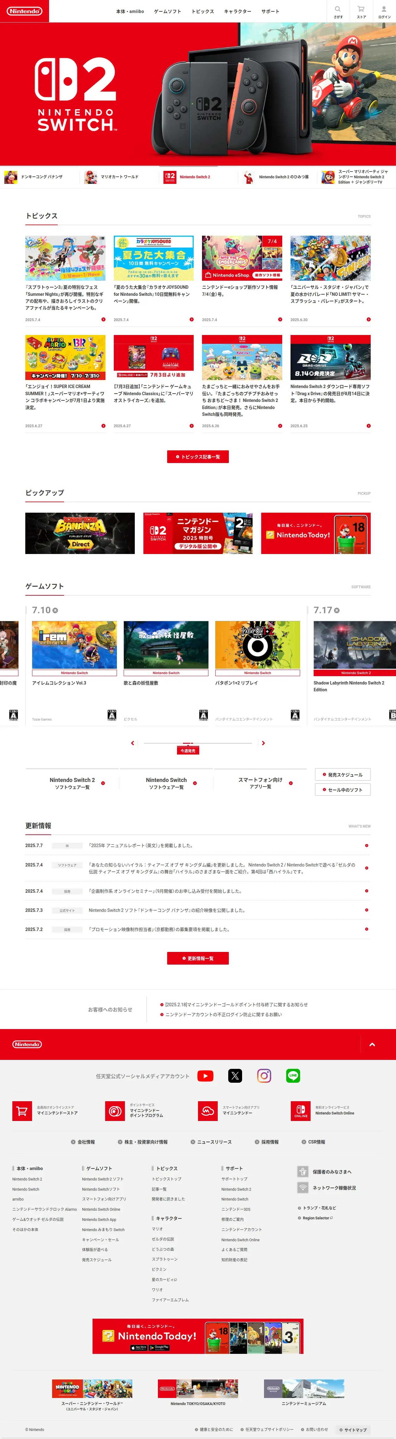Open the official LINE account icon
The width and height of the screenshot is (396, 1439).
(x=293, y=1075)
